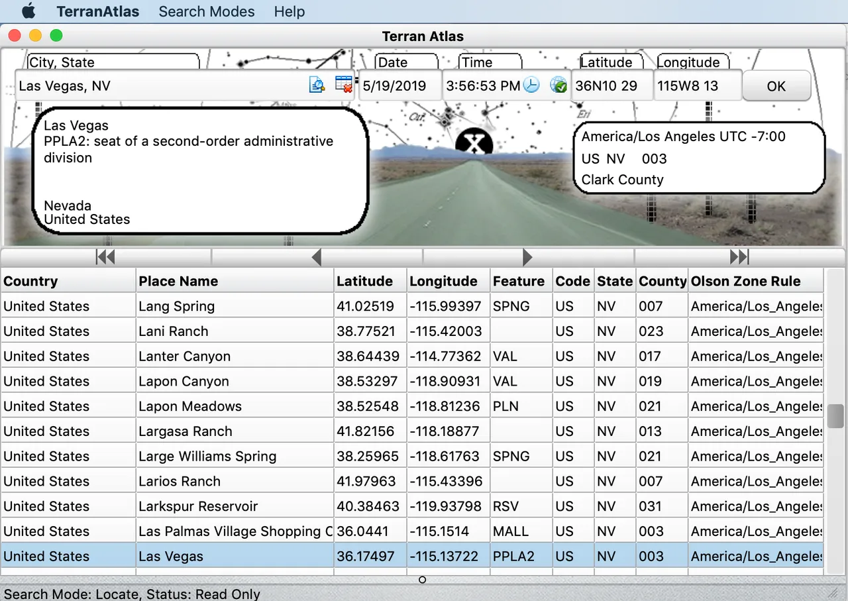Click the RSV feature cell
This screenshot has width=848, height=601.
pos(521,506)
